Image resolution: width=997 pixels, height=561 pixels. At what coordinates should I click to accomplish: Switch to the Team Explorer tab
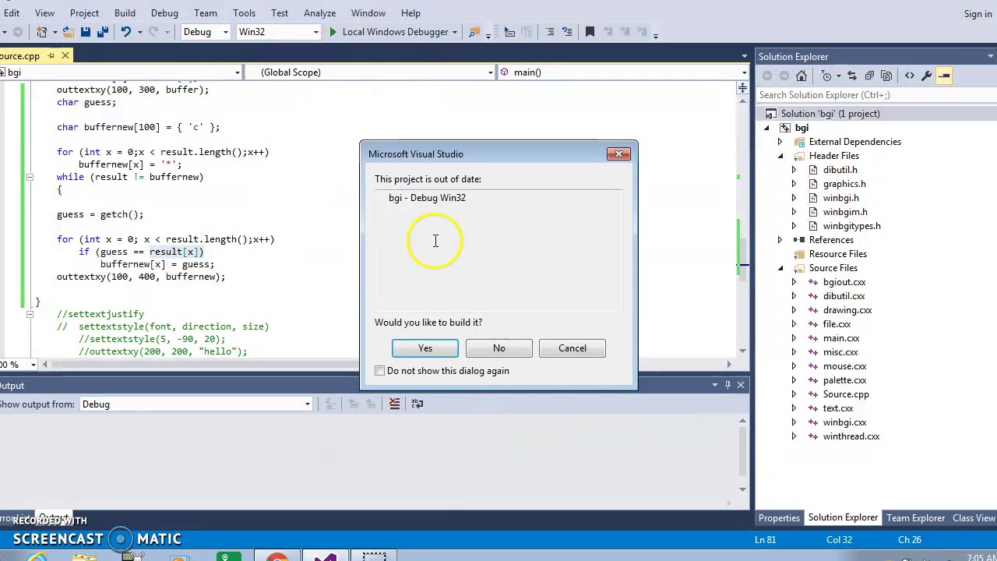915,518
